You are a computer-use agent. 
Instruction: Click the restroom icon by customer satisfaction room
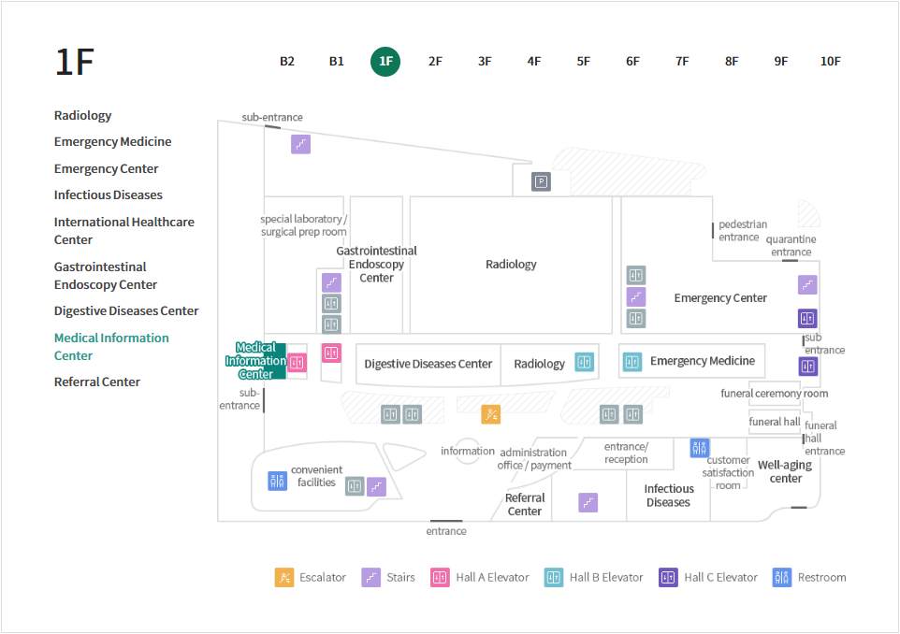700,448
